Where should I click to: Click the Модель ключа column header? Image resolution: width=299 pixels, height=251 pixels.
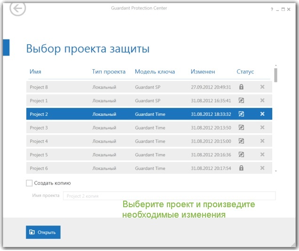point(155,72)
